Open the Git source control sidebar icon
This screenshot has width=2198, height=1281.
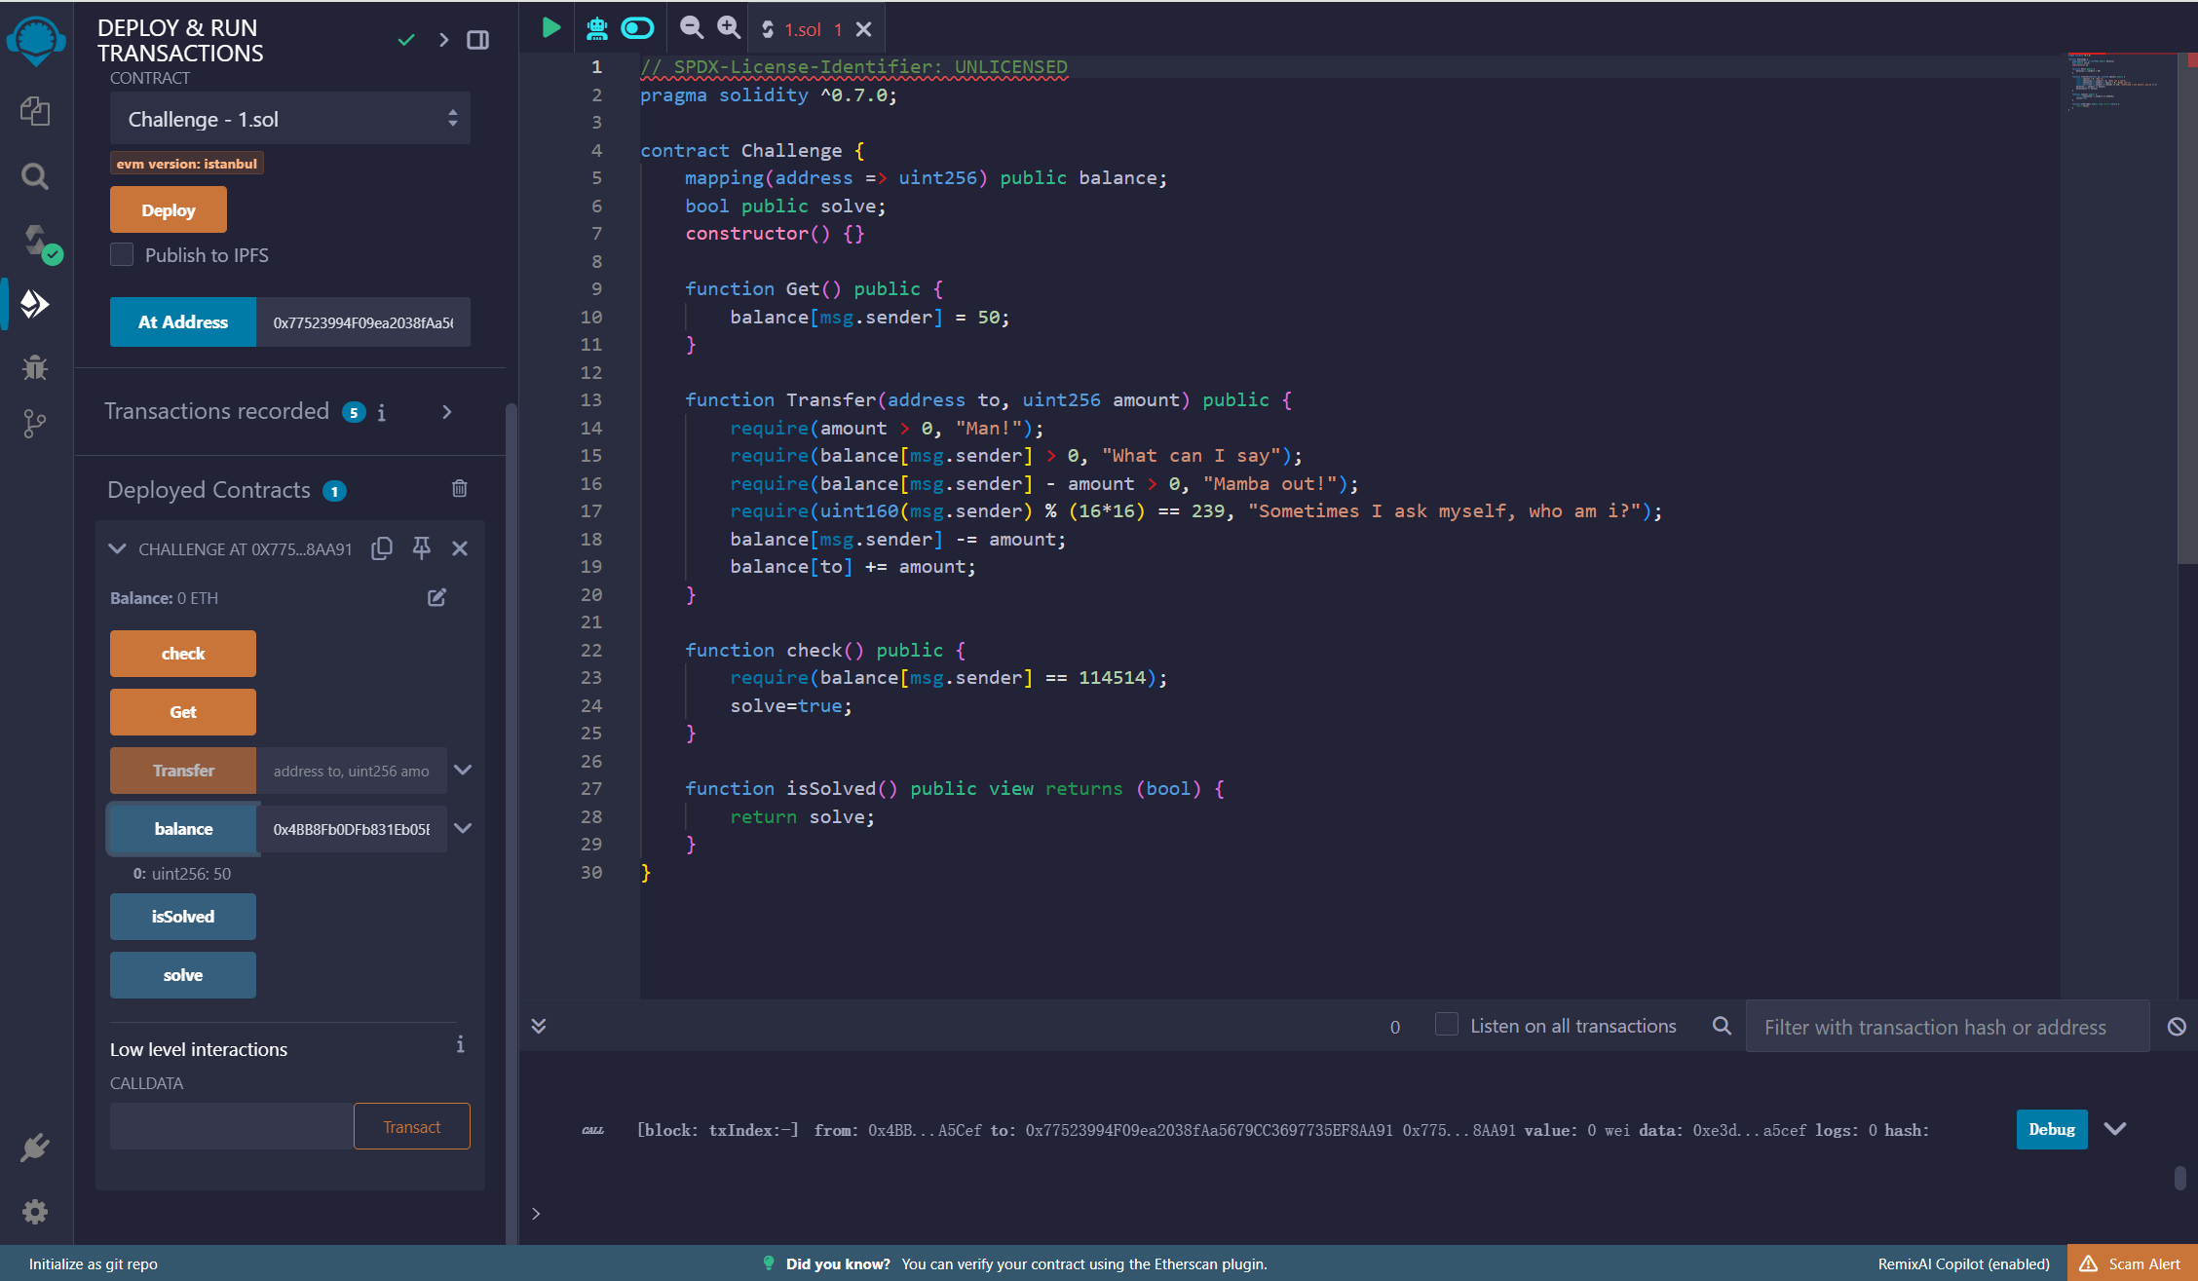35,424
